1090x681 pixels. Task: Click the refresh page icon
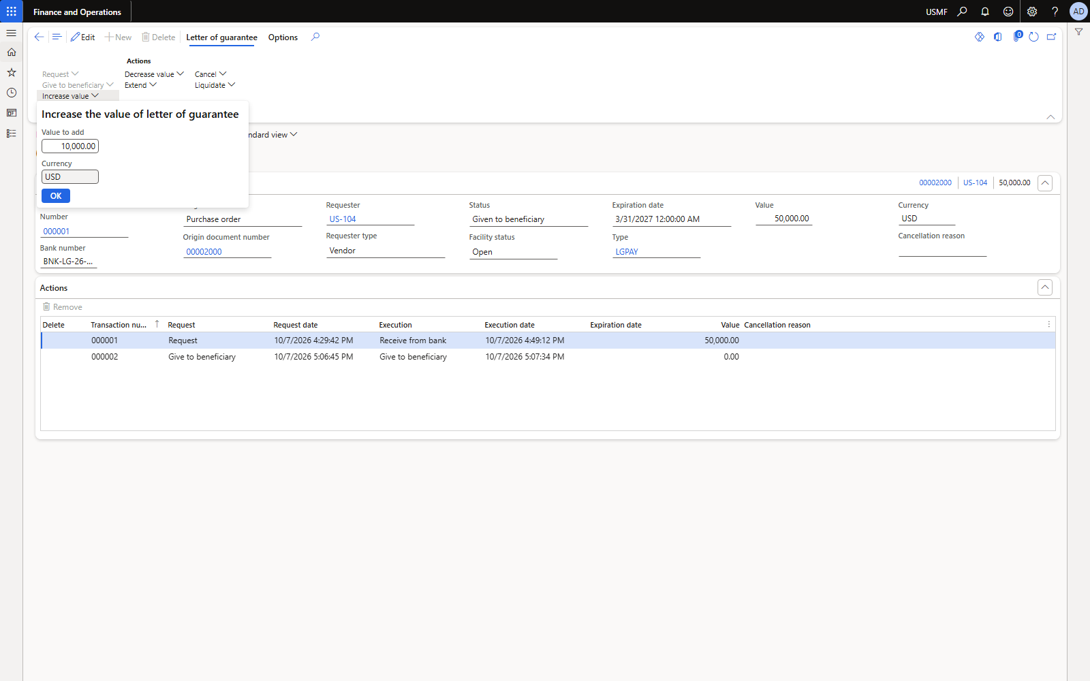coord(1033,37)
